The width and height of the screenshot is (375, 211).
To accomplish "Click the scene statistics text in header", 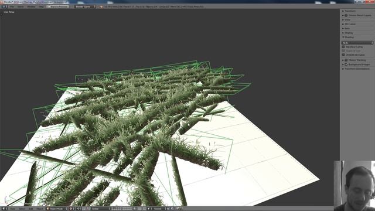I will (x=154, y=6).
